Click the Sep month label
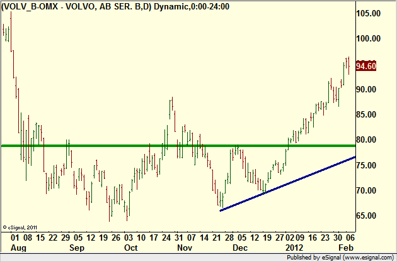 77,248
